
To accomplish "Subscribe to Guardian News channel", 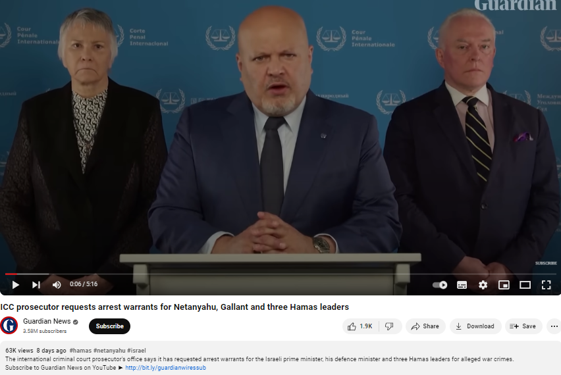I will (109, 326).
